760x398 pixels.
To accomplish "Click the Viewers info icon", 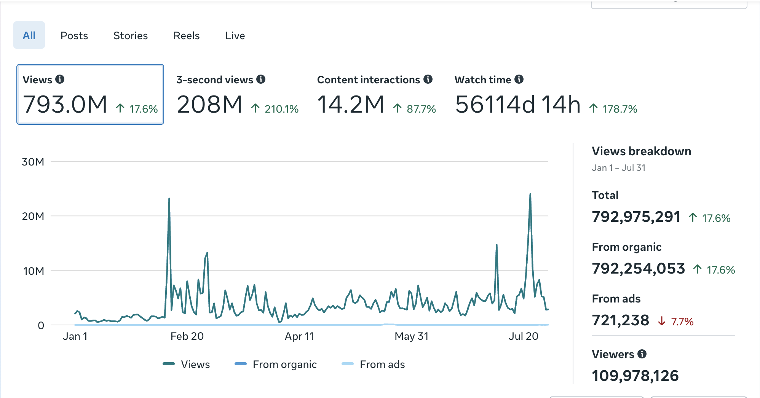I will 642,354.
